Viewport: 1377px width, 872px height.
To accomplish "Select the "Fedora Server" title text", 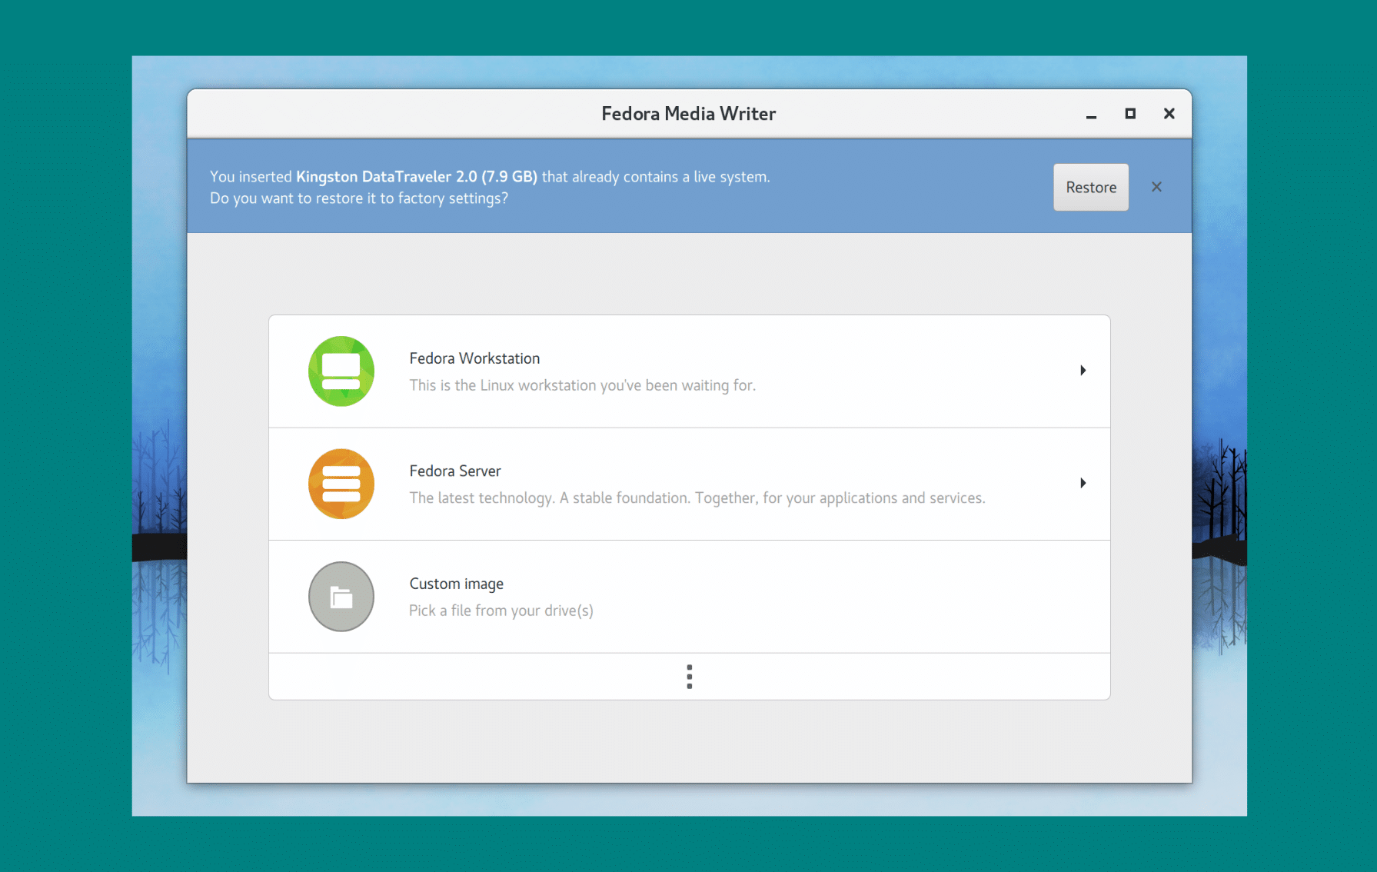I will click(455, 471).
